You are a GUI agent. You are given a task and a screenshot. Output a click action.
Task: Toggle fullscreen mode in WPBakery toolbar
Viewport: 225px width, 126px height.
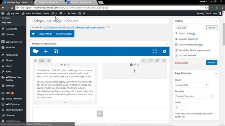[x=155, y=51]
